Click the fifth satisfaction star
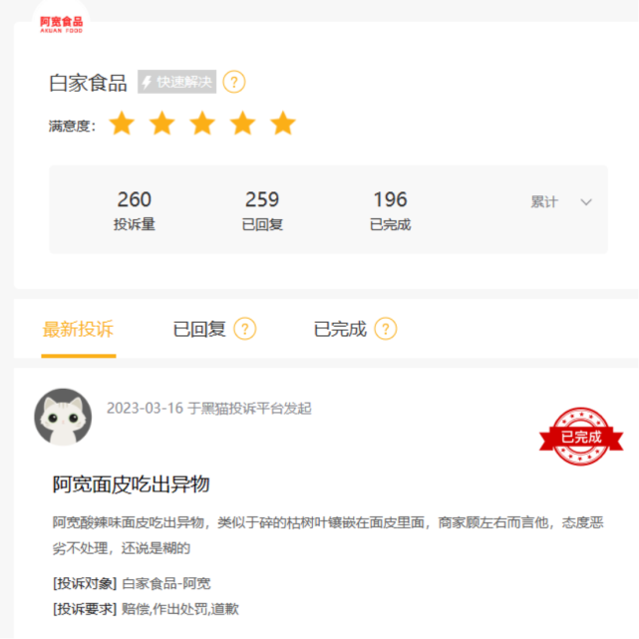 pos(283,123)
